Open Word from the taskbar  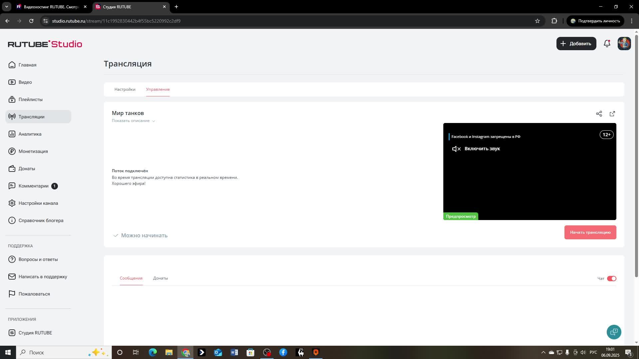[234, 352]
